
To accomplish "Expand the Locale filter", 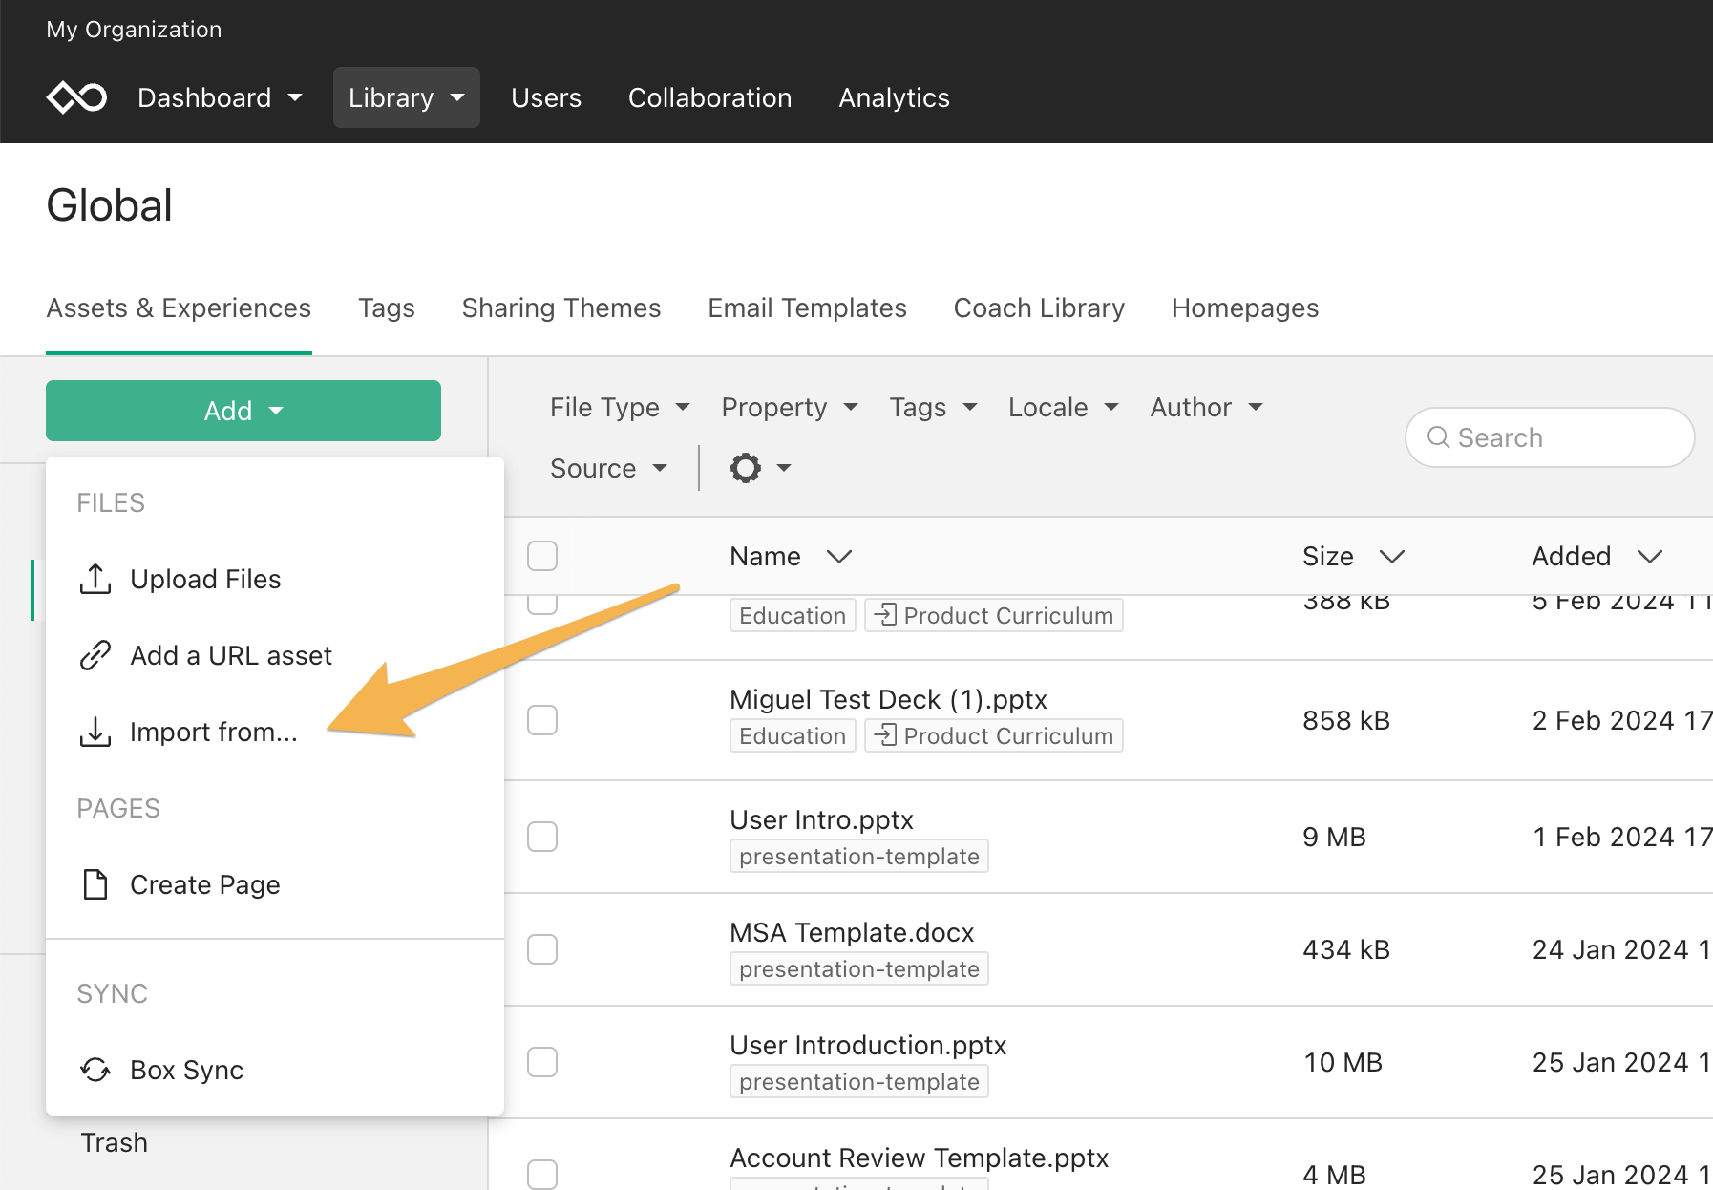I will point(1064,407).
